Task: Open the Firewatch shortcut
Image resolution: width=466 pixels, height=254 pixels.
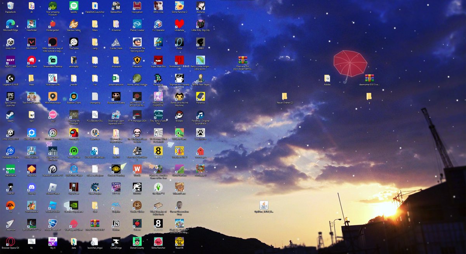Action: click(137, 60)
